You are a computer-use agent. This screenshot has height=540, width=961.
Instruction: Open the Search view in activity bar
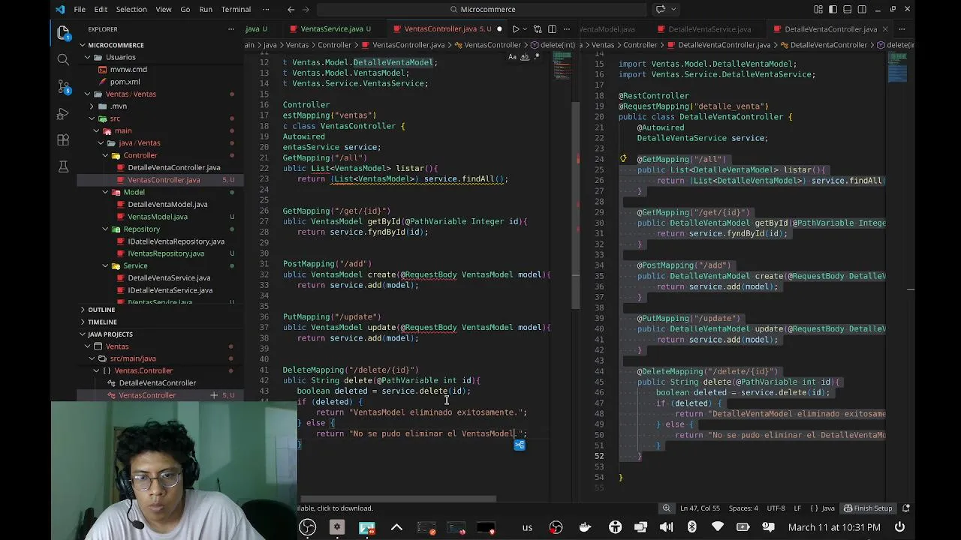[63, 59]
